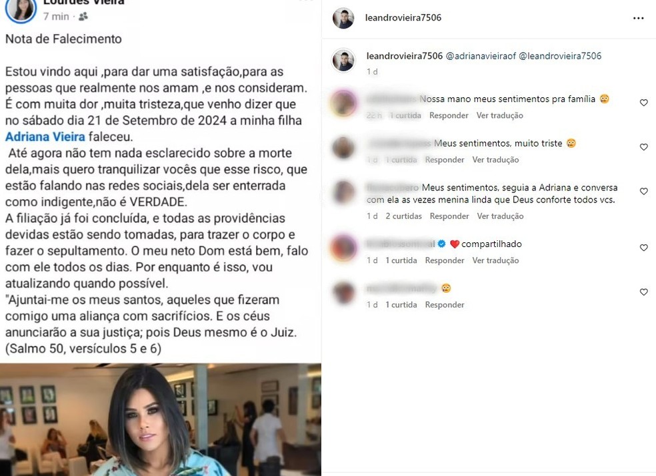Click the friends audience icon beside 7 min
The image size is (656, 476).
tap(83, 16)
